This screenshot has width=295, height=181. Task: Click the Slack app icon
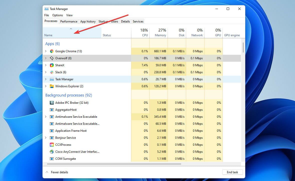tap(52, 72)
